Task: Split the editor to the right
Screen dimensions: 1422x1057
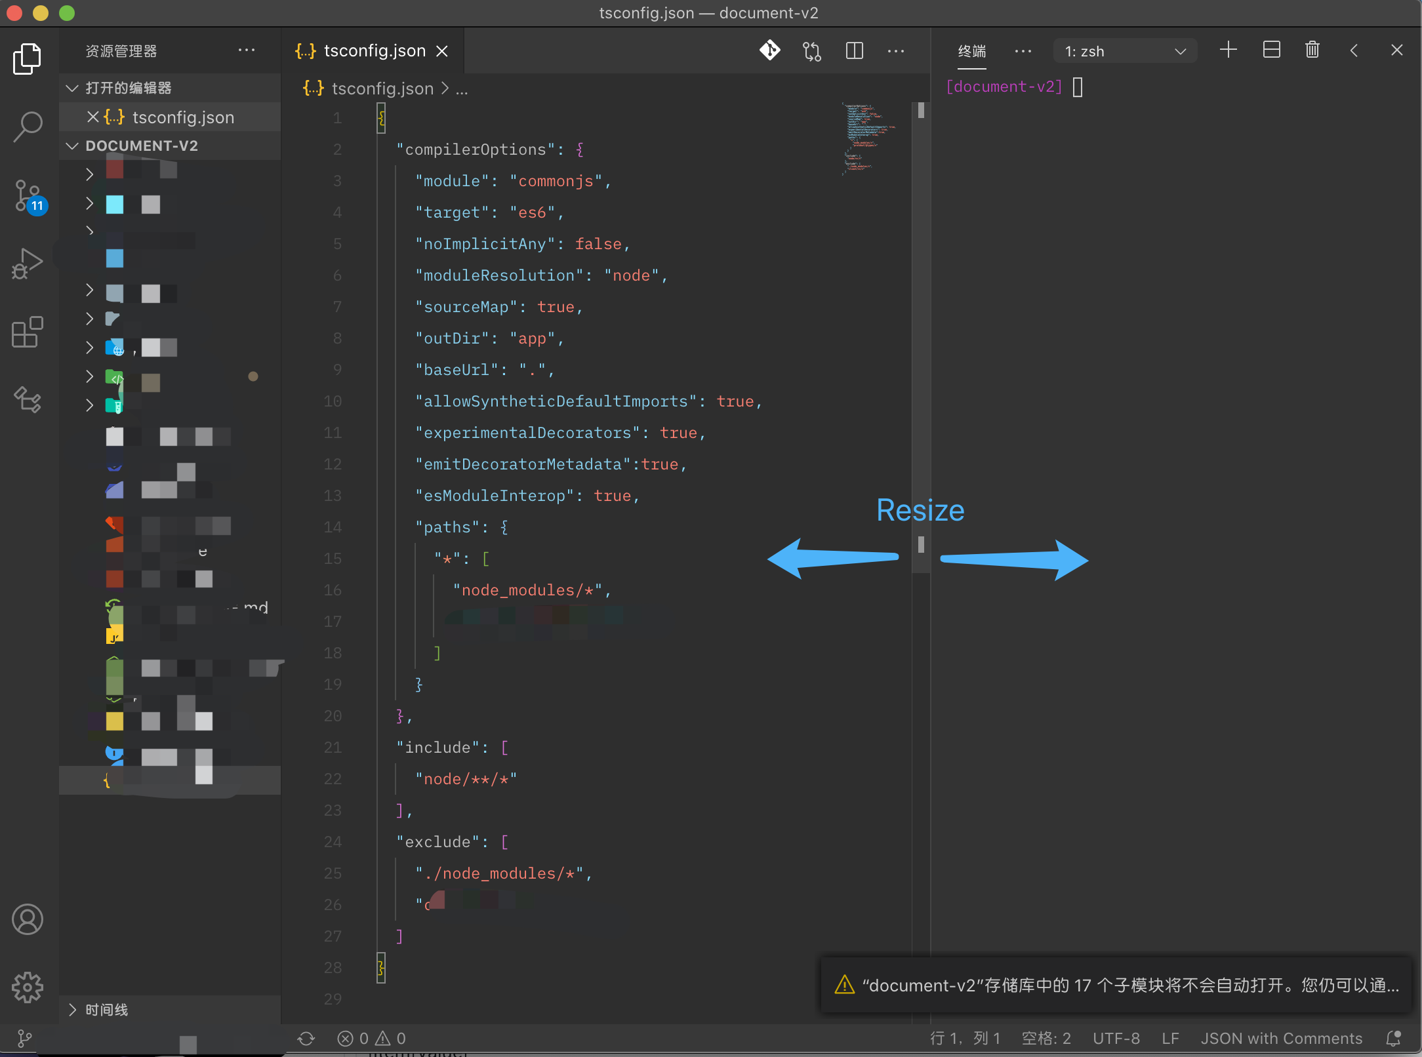Action: [x=854, y=50]
